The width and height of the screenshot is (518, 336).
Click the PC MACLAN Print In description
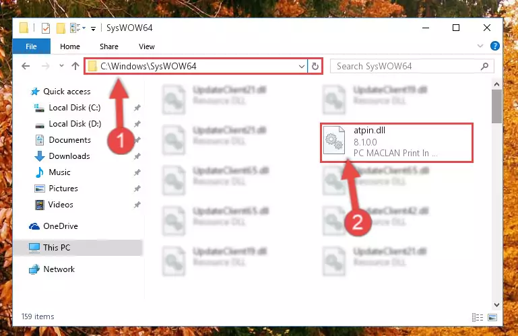click(x=395, y=154)
